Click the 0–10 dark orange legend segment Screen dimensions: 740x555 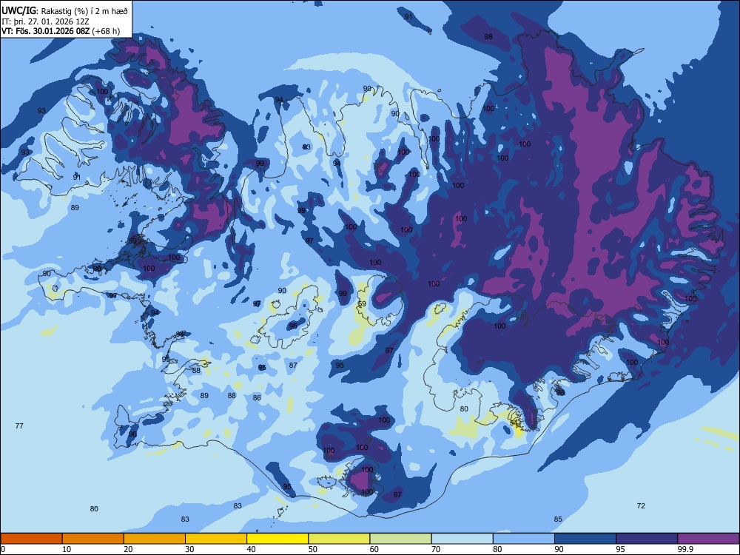pyautogui.click(x=31, y=539)
